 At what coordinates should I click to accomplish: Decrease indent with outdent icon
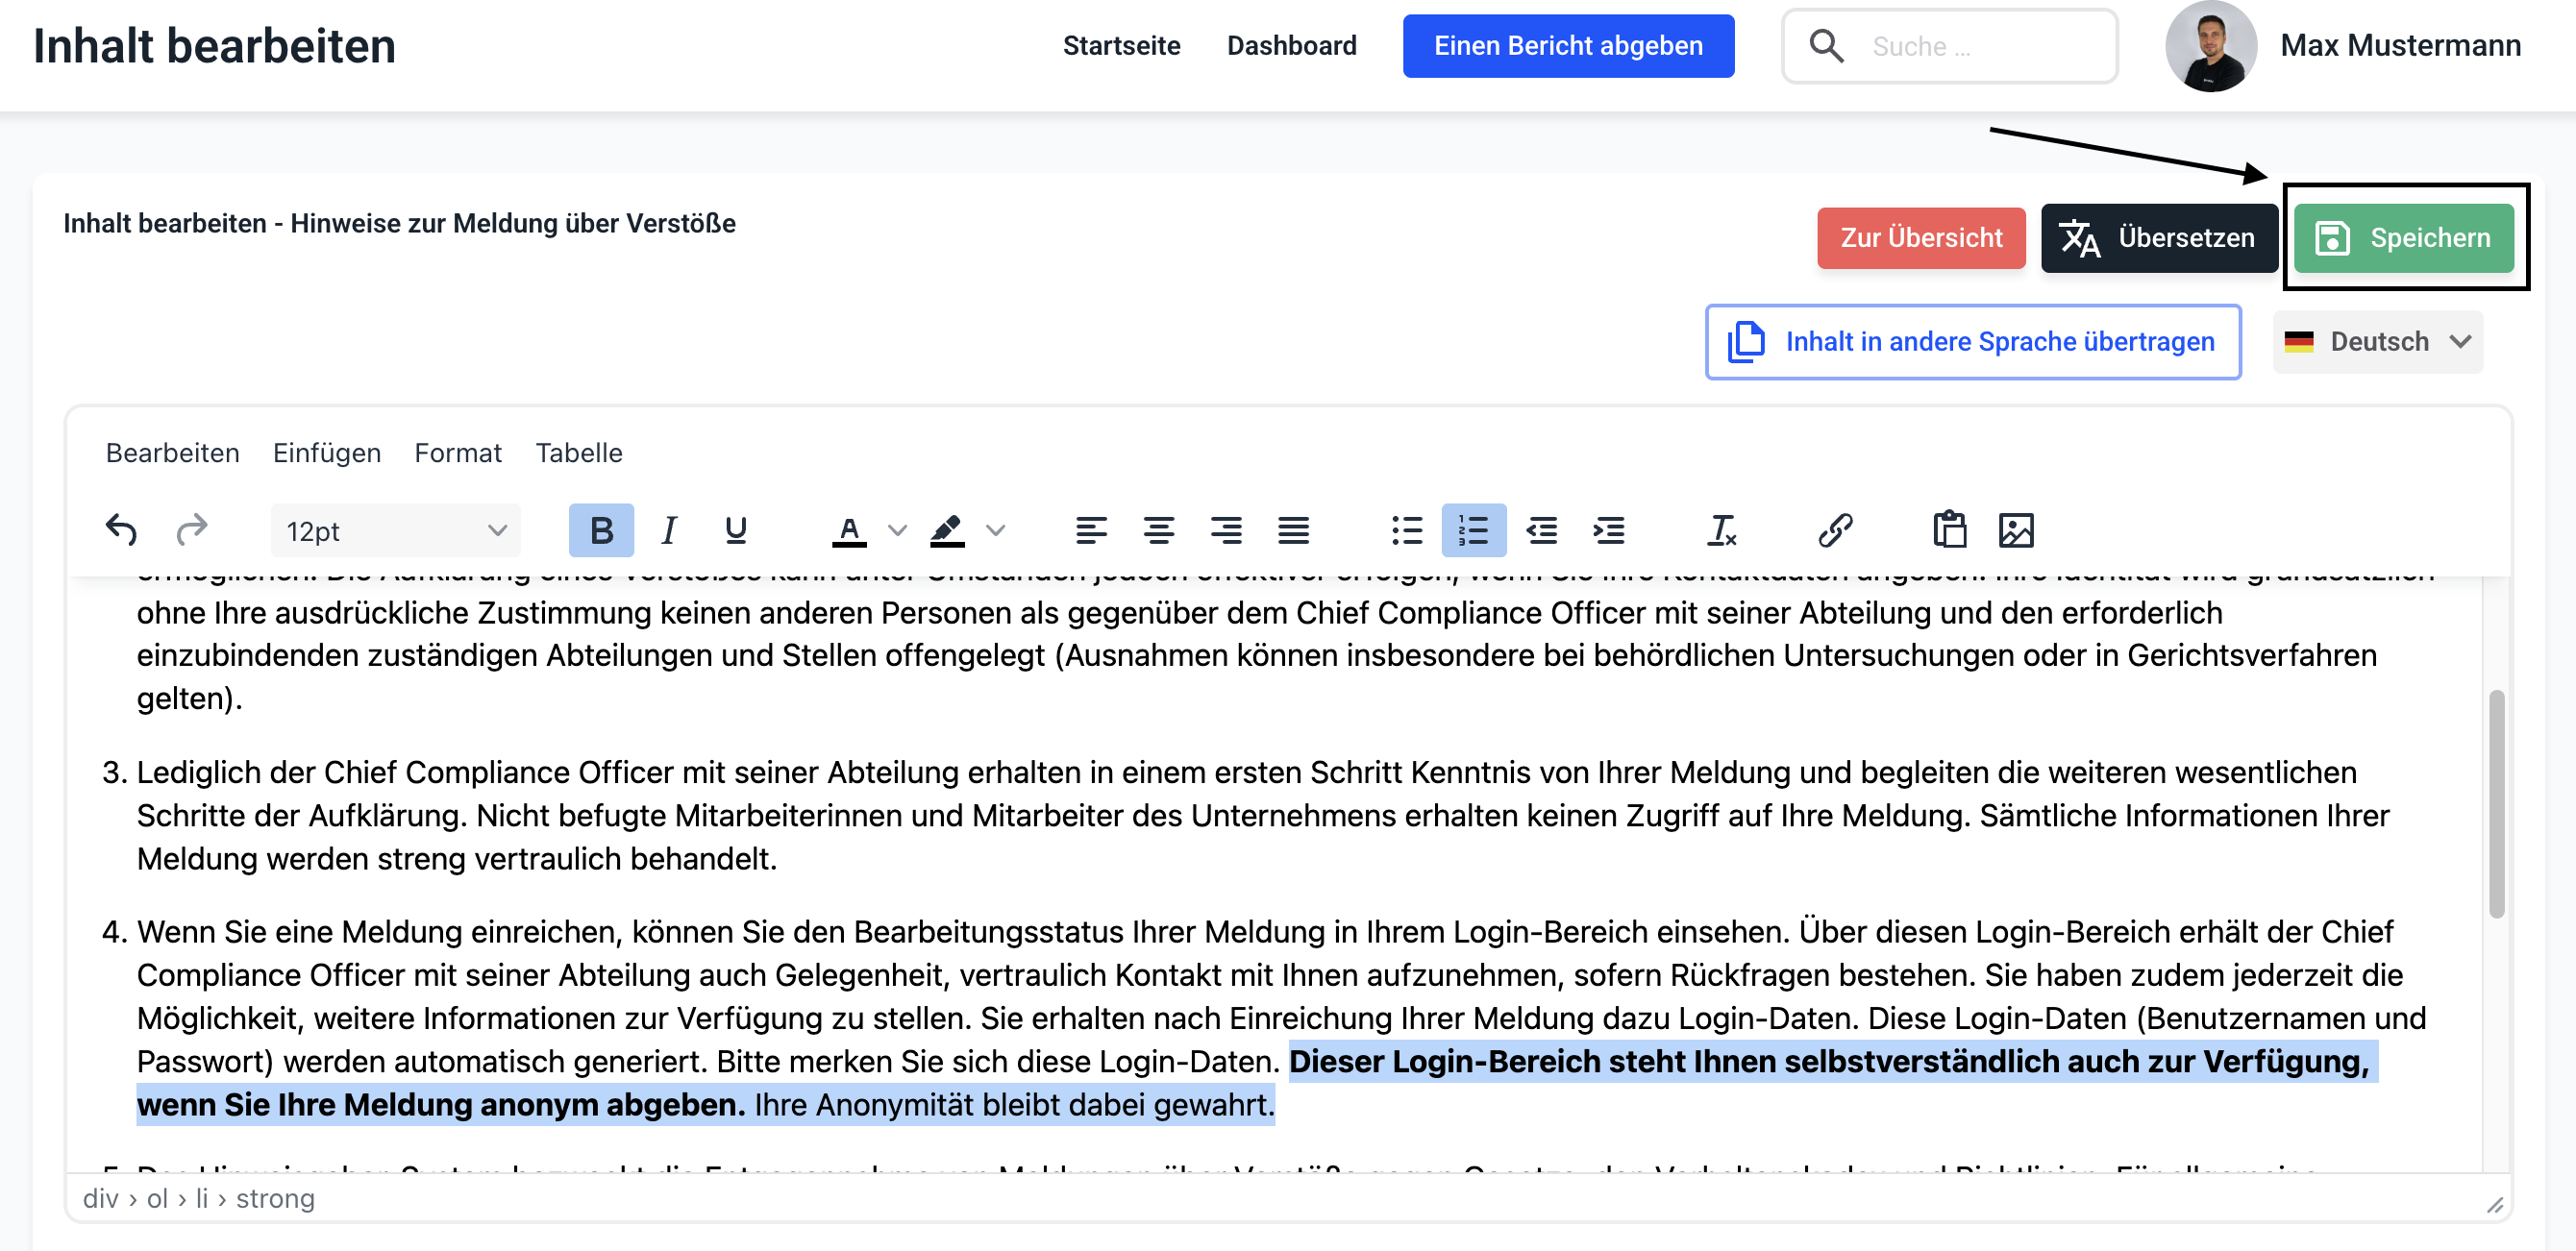pyautogui.click(x=1541, y=530)
